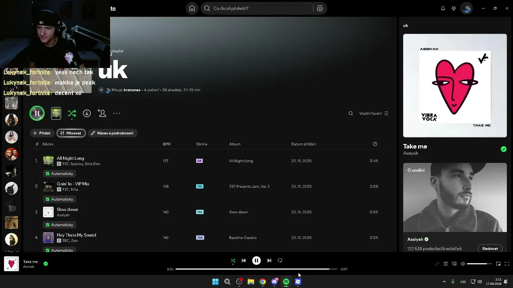Open 'Automaticky' transition under Slow down
The width and height of the screenshot is (513, 288).
pyautogui.click(x=59, y=225)
